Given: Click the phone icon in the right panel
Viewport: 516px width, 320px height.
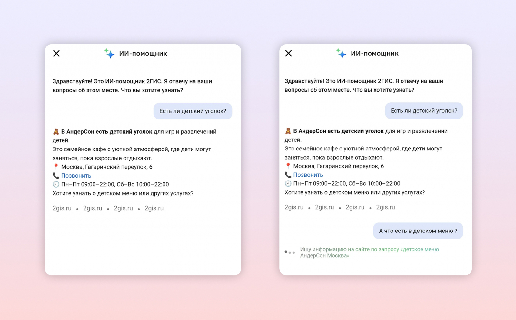Looking at the screenshot, I should click(x=288, y=175).
